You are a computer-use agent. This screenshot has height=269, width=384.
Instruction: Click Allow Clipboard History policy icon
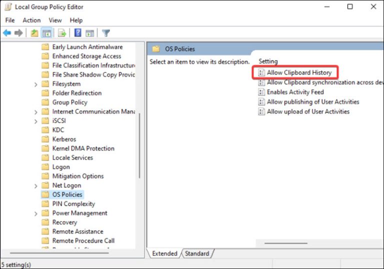click(261, 72)
